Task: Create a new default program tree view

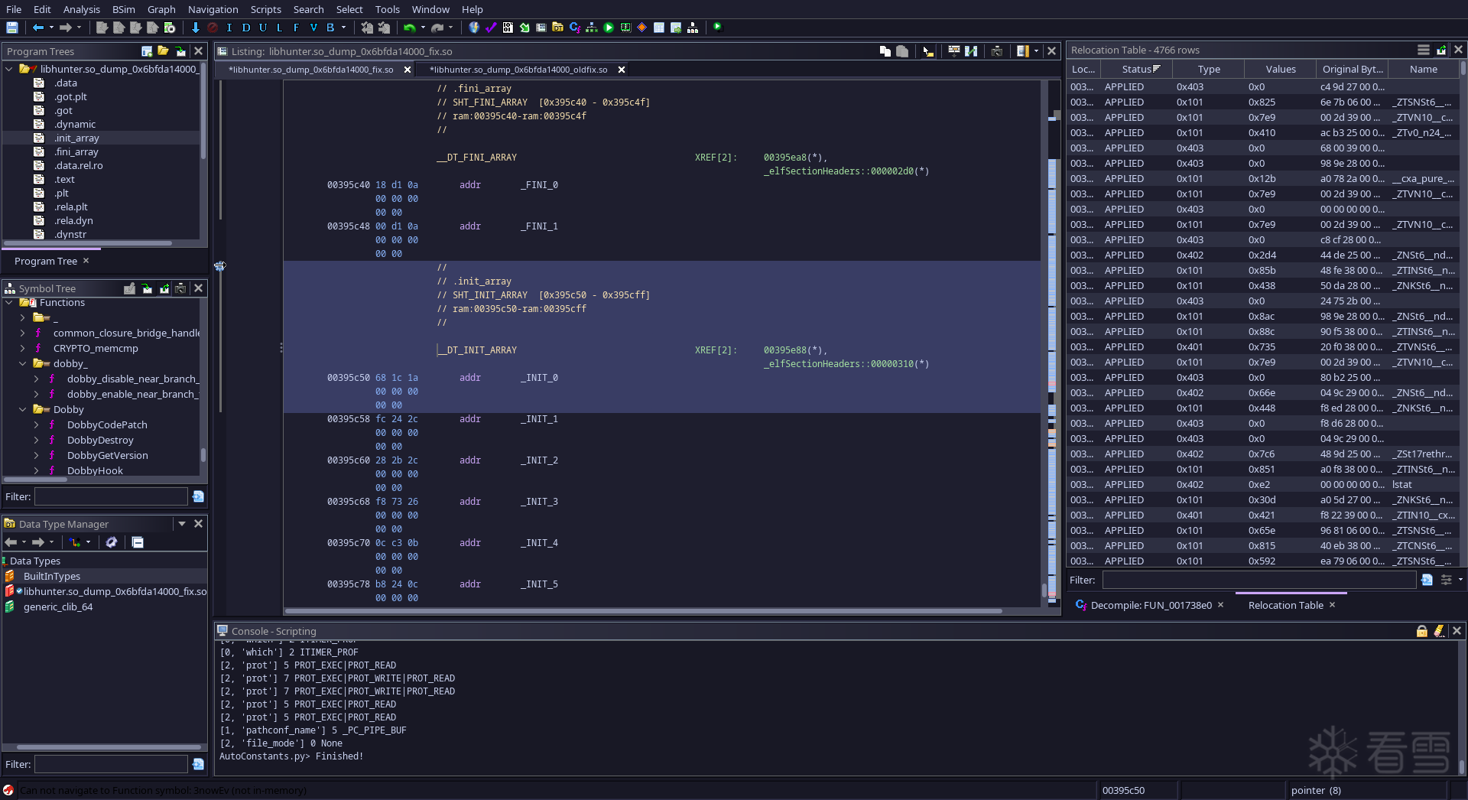Action: point(147,51)
